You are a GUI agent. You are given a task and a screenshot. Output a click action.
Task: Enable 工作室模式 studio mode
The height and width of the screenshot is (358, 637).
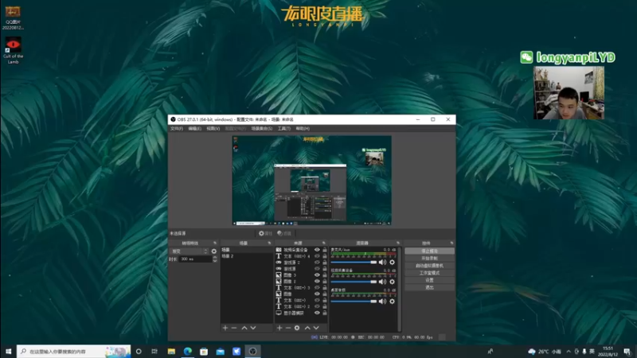click(429, 273)
